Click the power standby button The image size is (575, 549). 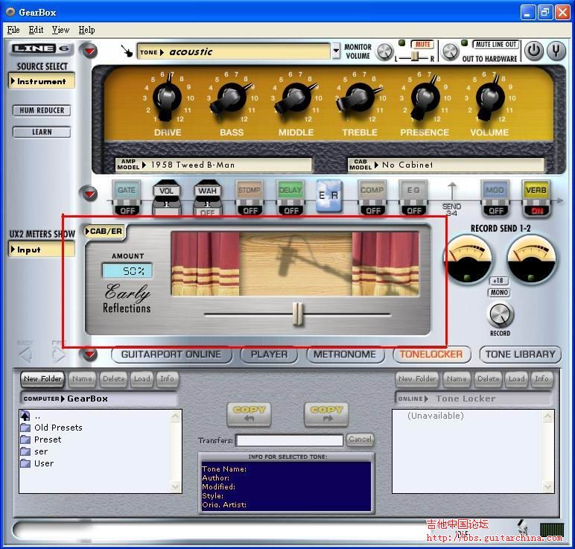(x=534, y=51)
